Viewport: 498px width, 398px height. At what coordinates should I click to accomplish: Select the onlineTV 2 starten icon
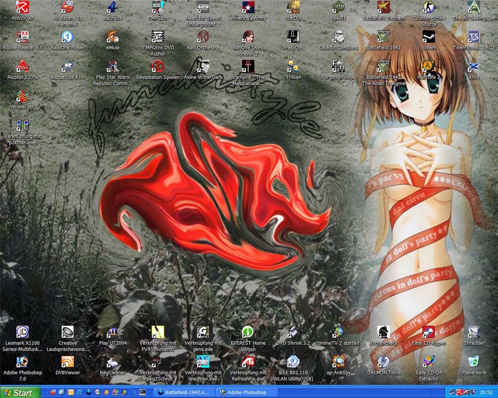(x=338, y=332)
